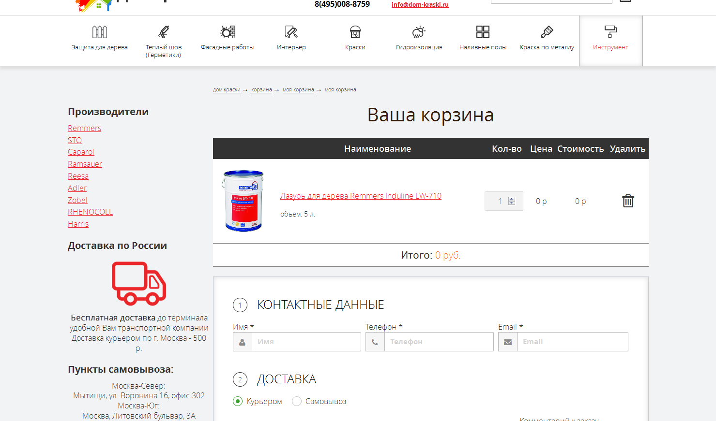Image resolution: width=716 pixels, height=421 pixels.
Task: Click the Remmers paint bucket thumbnail
Action: (243, 201)
